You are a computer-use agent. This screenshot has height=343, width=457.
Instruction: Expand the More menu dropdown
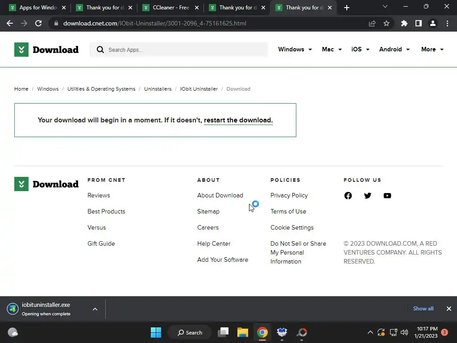pos(432,49)
